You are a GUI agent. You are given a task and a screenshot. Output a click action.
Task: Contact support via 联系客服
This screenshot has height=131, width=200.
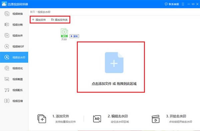(x=172, y=4)
